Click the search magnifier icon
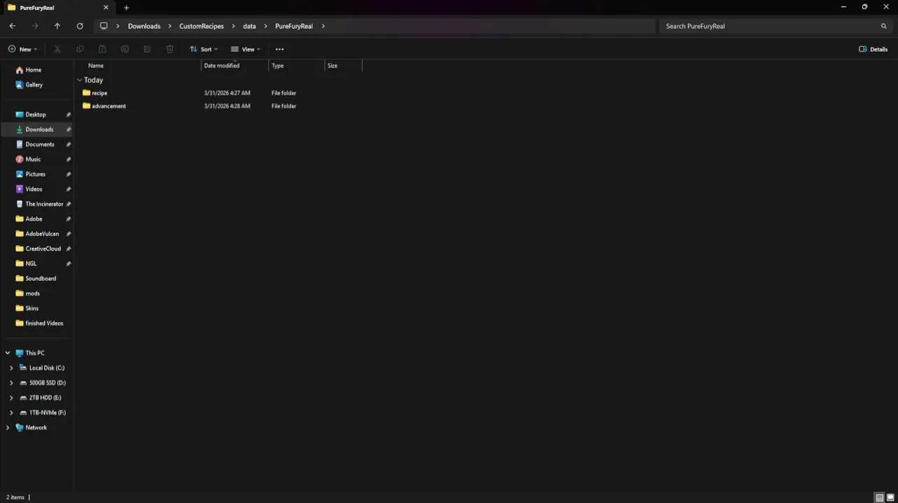Image resolution: width=898 pixels, height=503 pixels. click(x=883, y=26)
